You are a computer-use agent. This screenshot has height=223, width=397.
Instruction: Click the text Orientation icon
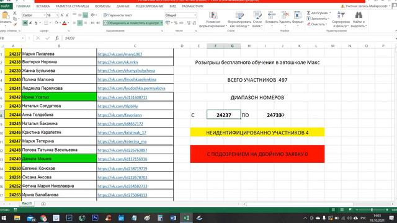click(93, 15)
